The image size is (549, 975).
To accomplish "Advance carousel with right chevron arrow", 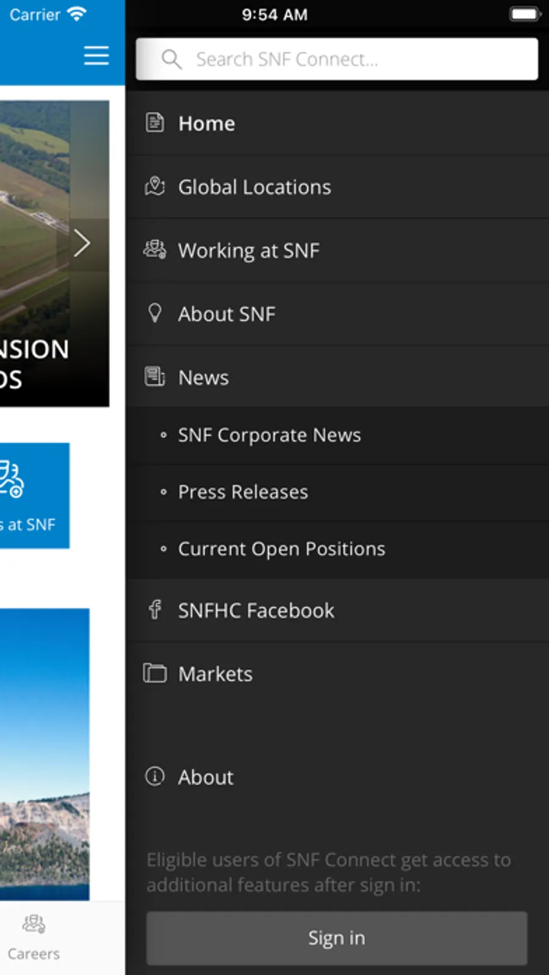I will tap(82, 243).
